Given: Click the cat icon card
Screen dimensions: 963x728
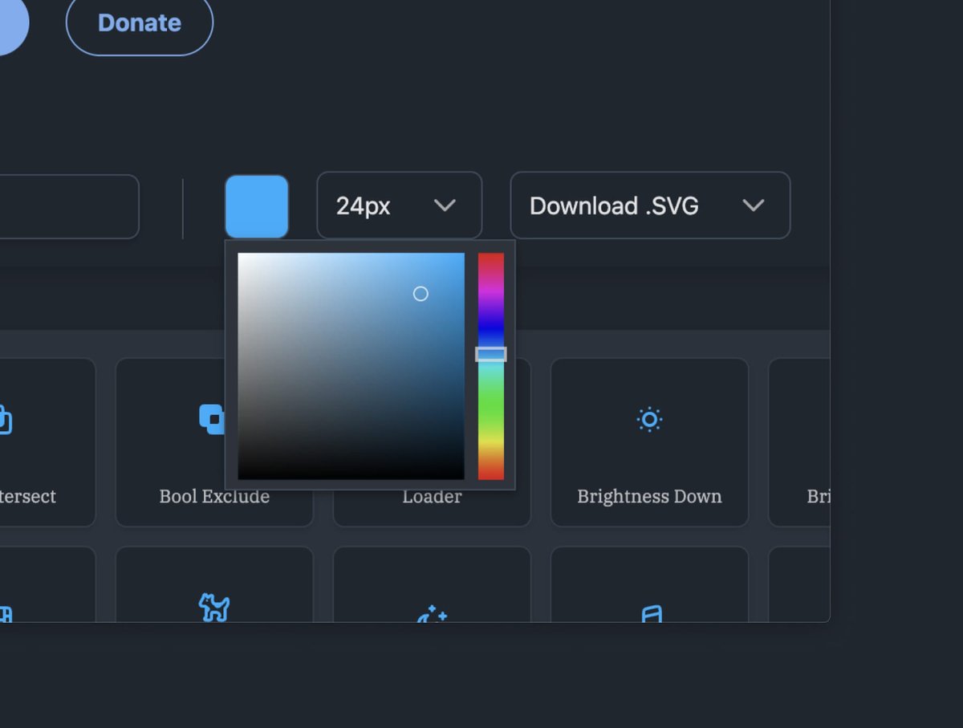Looking at the screenshot, I should 214,584.
